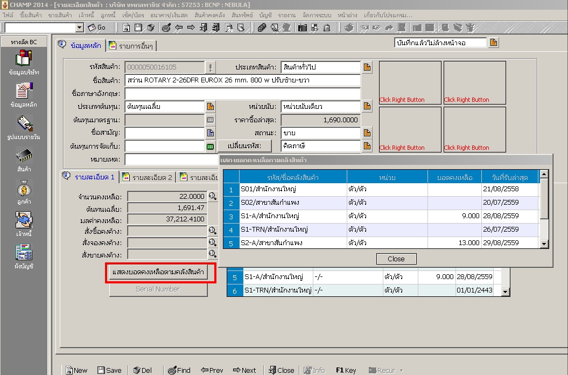Click the Find button in bottom bar
This screenshot has width=568, height=375.
179,370
